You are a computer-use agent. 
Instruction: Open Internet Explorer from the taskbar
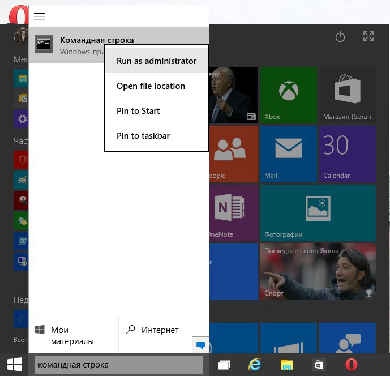[255, 365]
